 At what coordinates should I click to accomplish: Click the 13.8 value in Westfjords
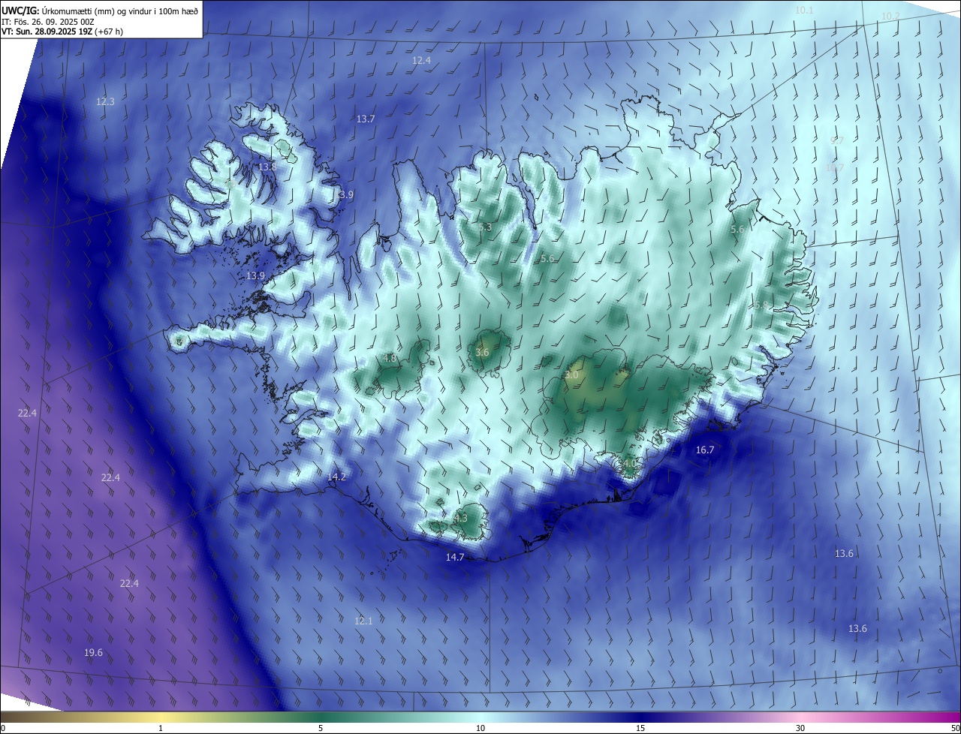coord(267,167)
